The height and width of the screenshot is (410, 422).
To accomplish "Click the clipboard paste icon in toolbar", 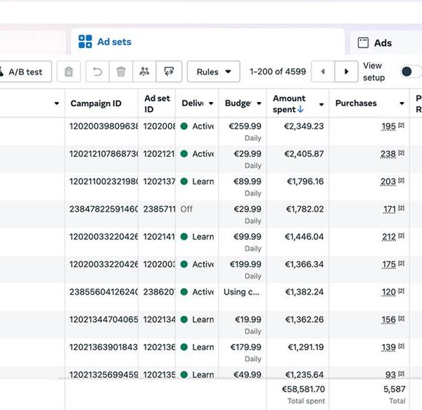I will coord(68,72).
